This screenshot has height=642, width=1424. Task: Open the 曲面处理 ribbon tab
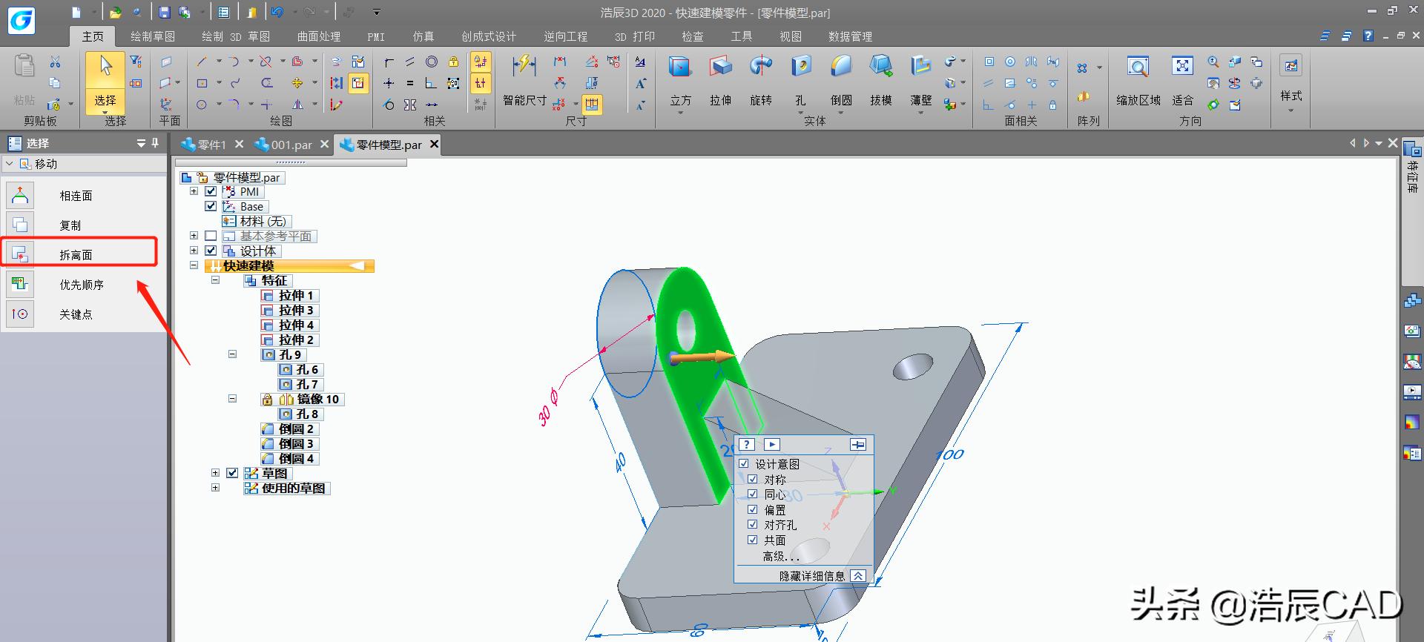(x=319, y=36)
